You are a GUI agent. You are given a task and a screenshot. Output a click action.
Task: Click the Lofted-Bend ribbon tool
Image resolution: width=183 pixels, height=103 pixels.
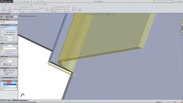15,8
